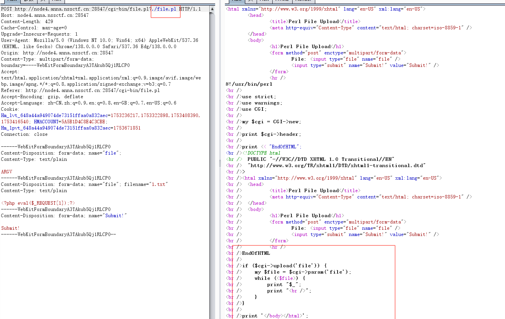This screenshot has height=319, width=505.
Task: Select the <!DOCTYPE html line in response
Action: (261, 153)
